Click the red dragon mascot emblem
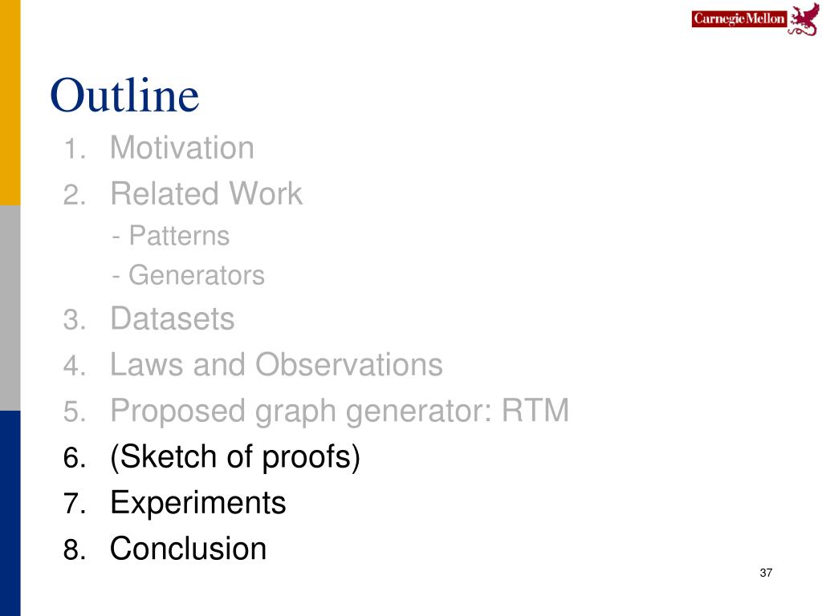 (804, 20)
